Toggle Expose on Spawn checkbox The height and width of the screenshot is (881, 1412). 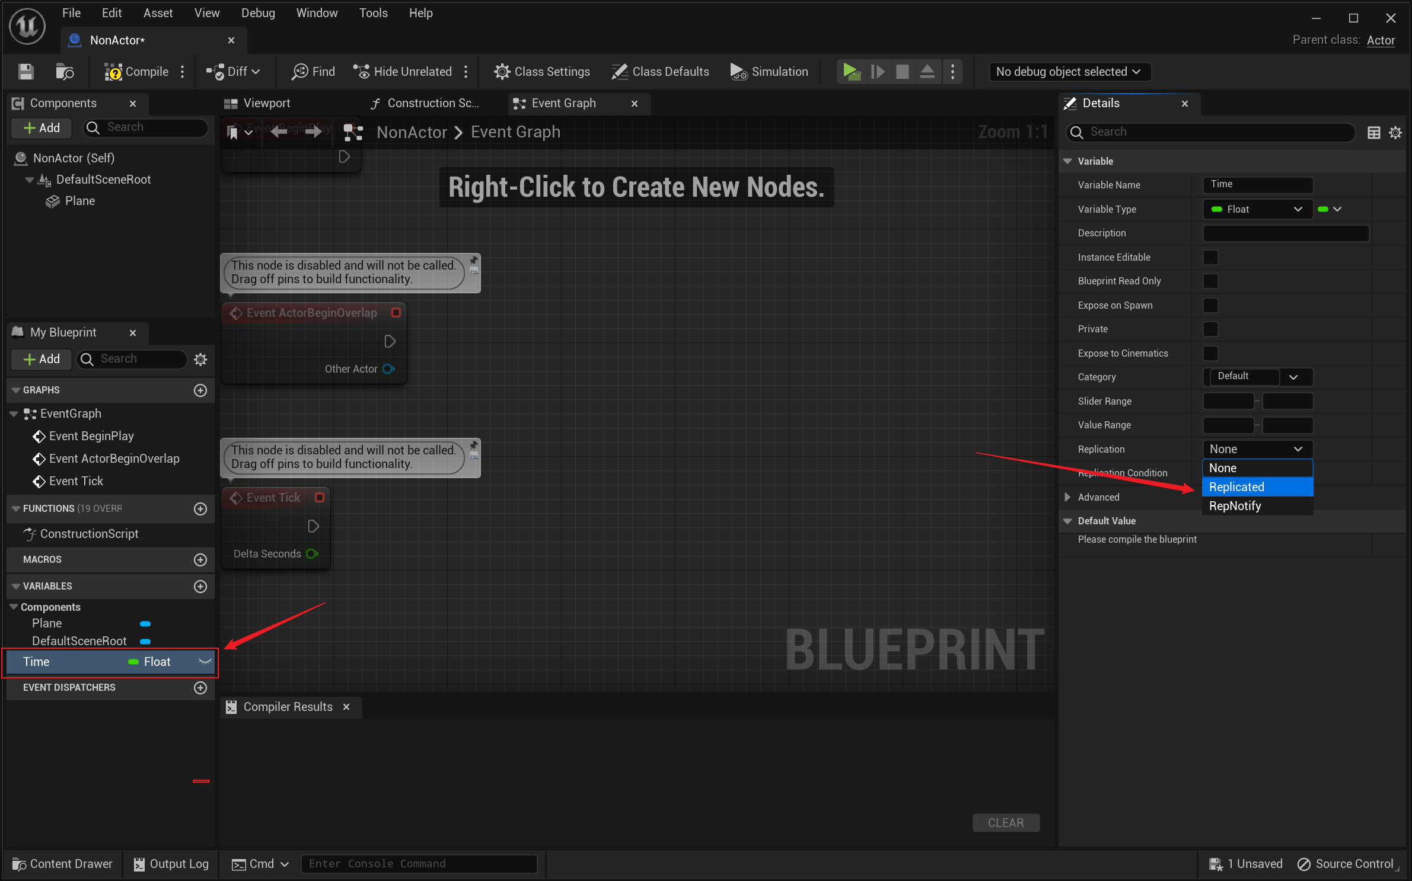pos(1211,305)
